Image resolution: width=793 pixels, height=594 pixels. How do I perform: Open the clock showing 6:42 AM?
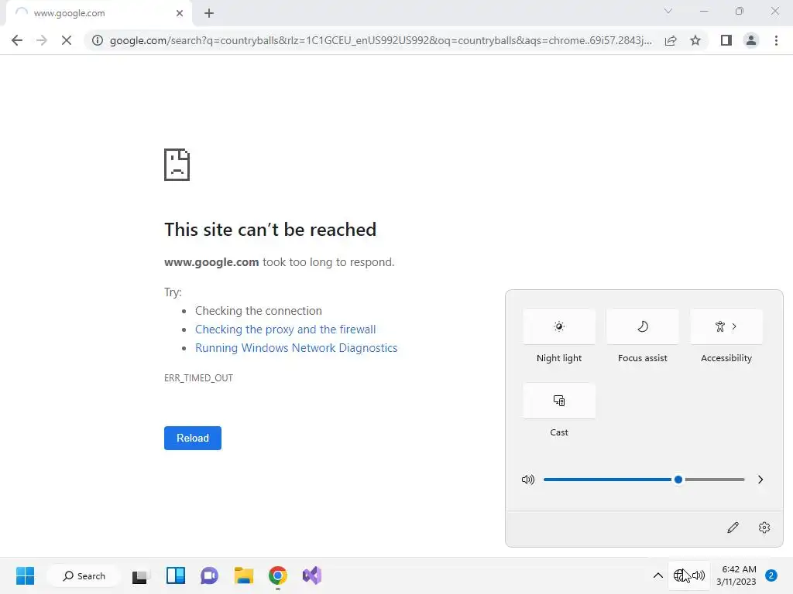(x=736, y=575)
